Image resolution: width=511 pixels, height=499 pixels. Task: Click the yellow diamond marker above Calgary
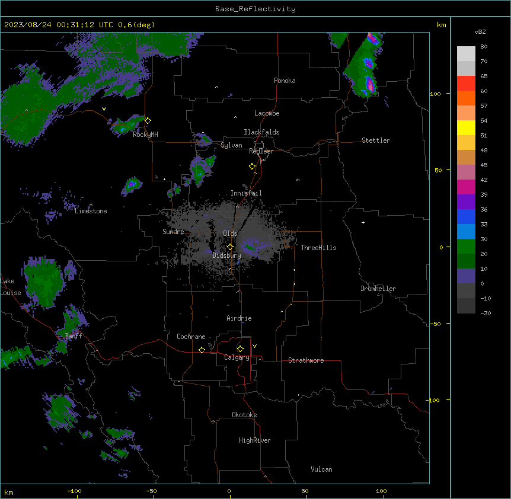[241, 349]
